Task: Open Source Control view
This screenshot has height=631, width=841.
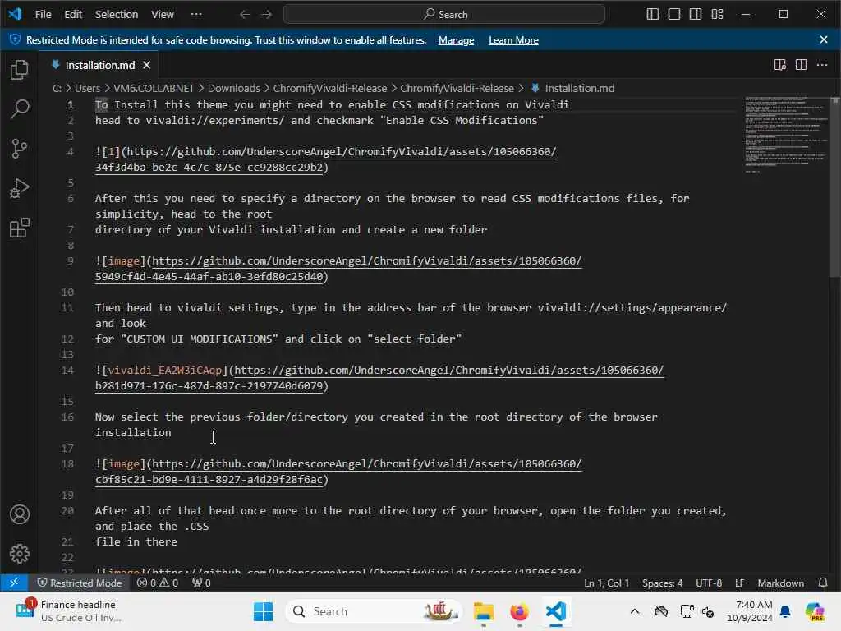Action: pos(20,149)
